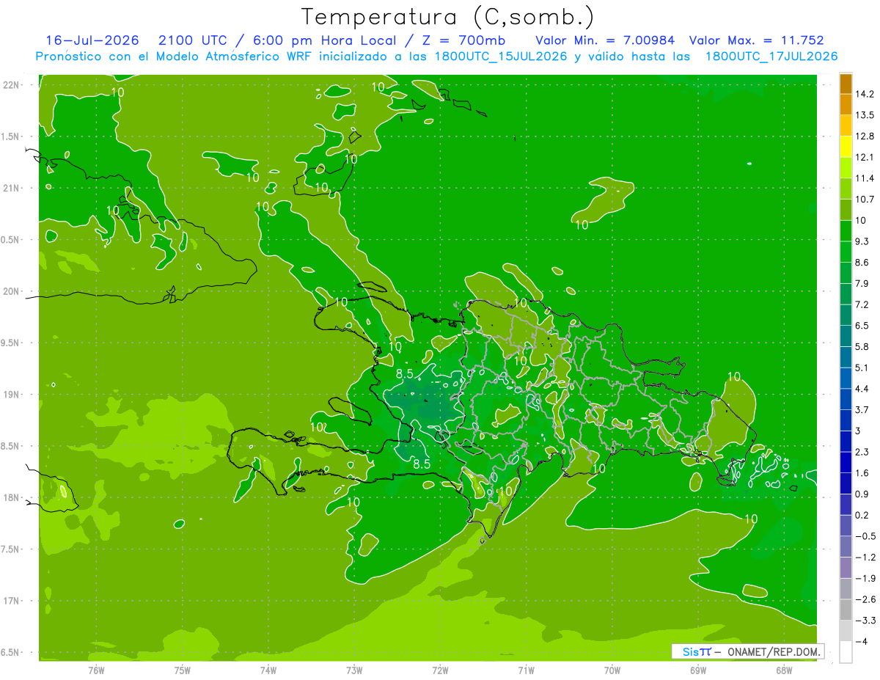This screenshot has height=680, width=880.
Task: Click the initialization stamp "1800UTC_15JUL2026"
Action: 501,56
